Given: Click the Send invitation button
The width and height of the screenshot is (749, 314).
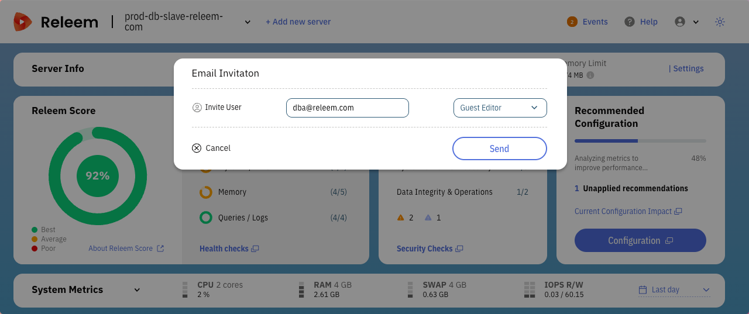Looking at the screenshot, I should pyautogui.click(x=499, y=149).
